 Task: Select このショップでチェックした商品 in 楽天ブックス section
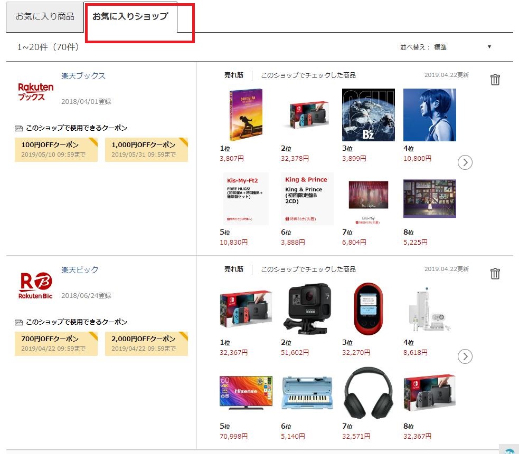click(308, 75)
